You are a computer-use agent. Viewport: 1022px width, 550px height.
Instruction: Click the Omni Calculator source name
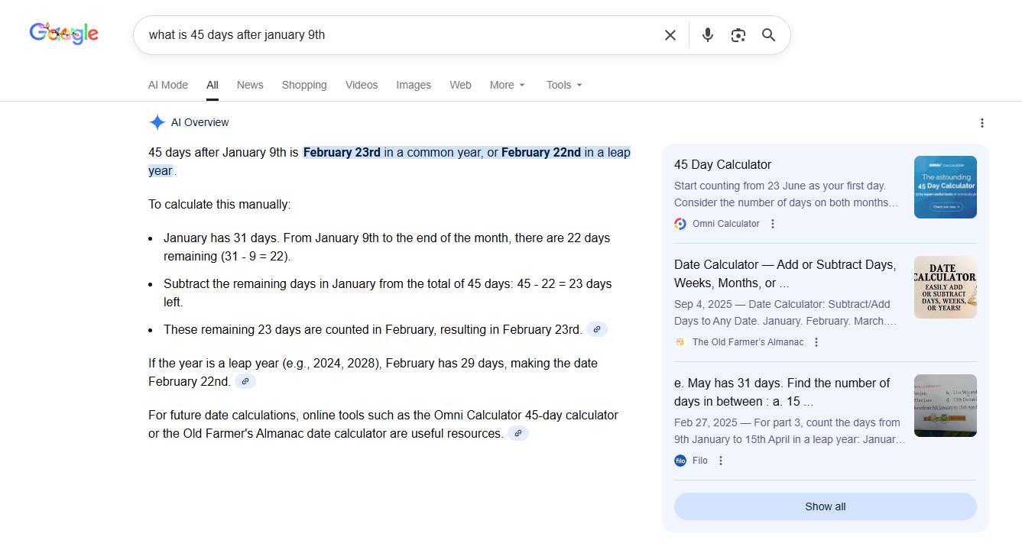point(726,224)
